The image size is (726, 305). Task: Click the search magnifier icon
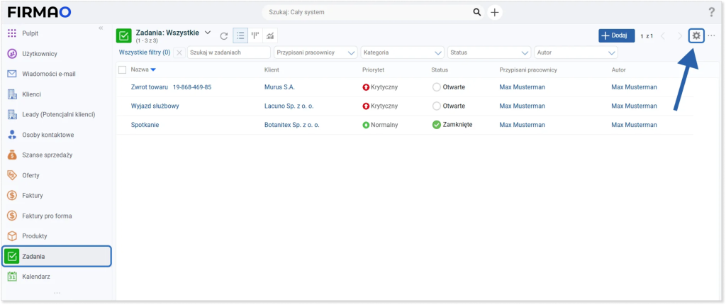click(477, 13)
